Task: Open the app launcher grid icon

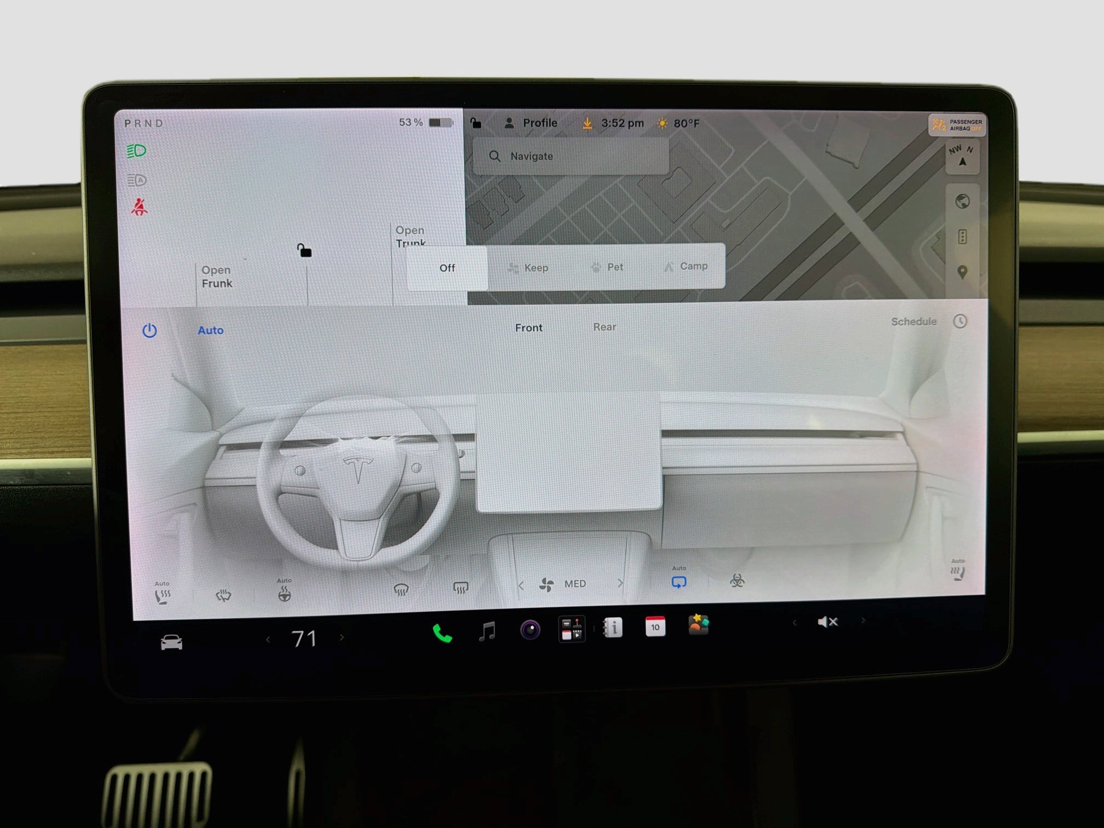Action: pos(572,629)
